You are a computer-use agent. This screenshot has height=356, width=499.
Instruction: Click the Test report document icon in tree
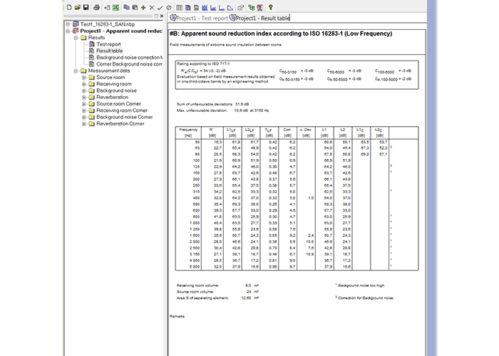tap(92, 44)
